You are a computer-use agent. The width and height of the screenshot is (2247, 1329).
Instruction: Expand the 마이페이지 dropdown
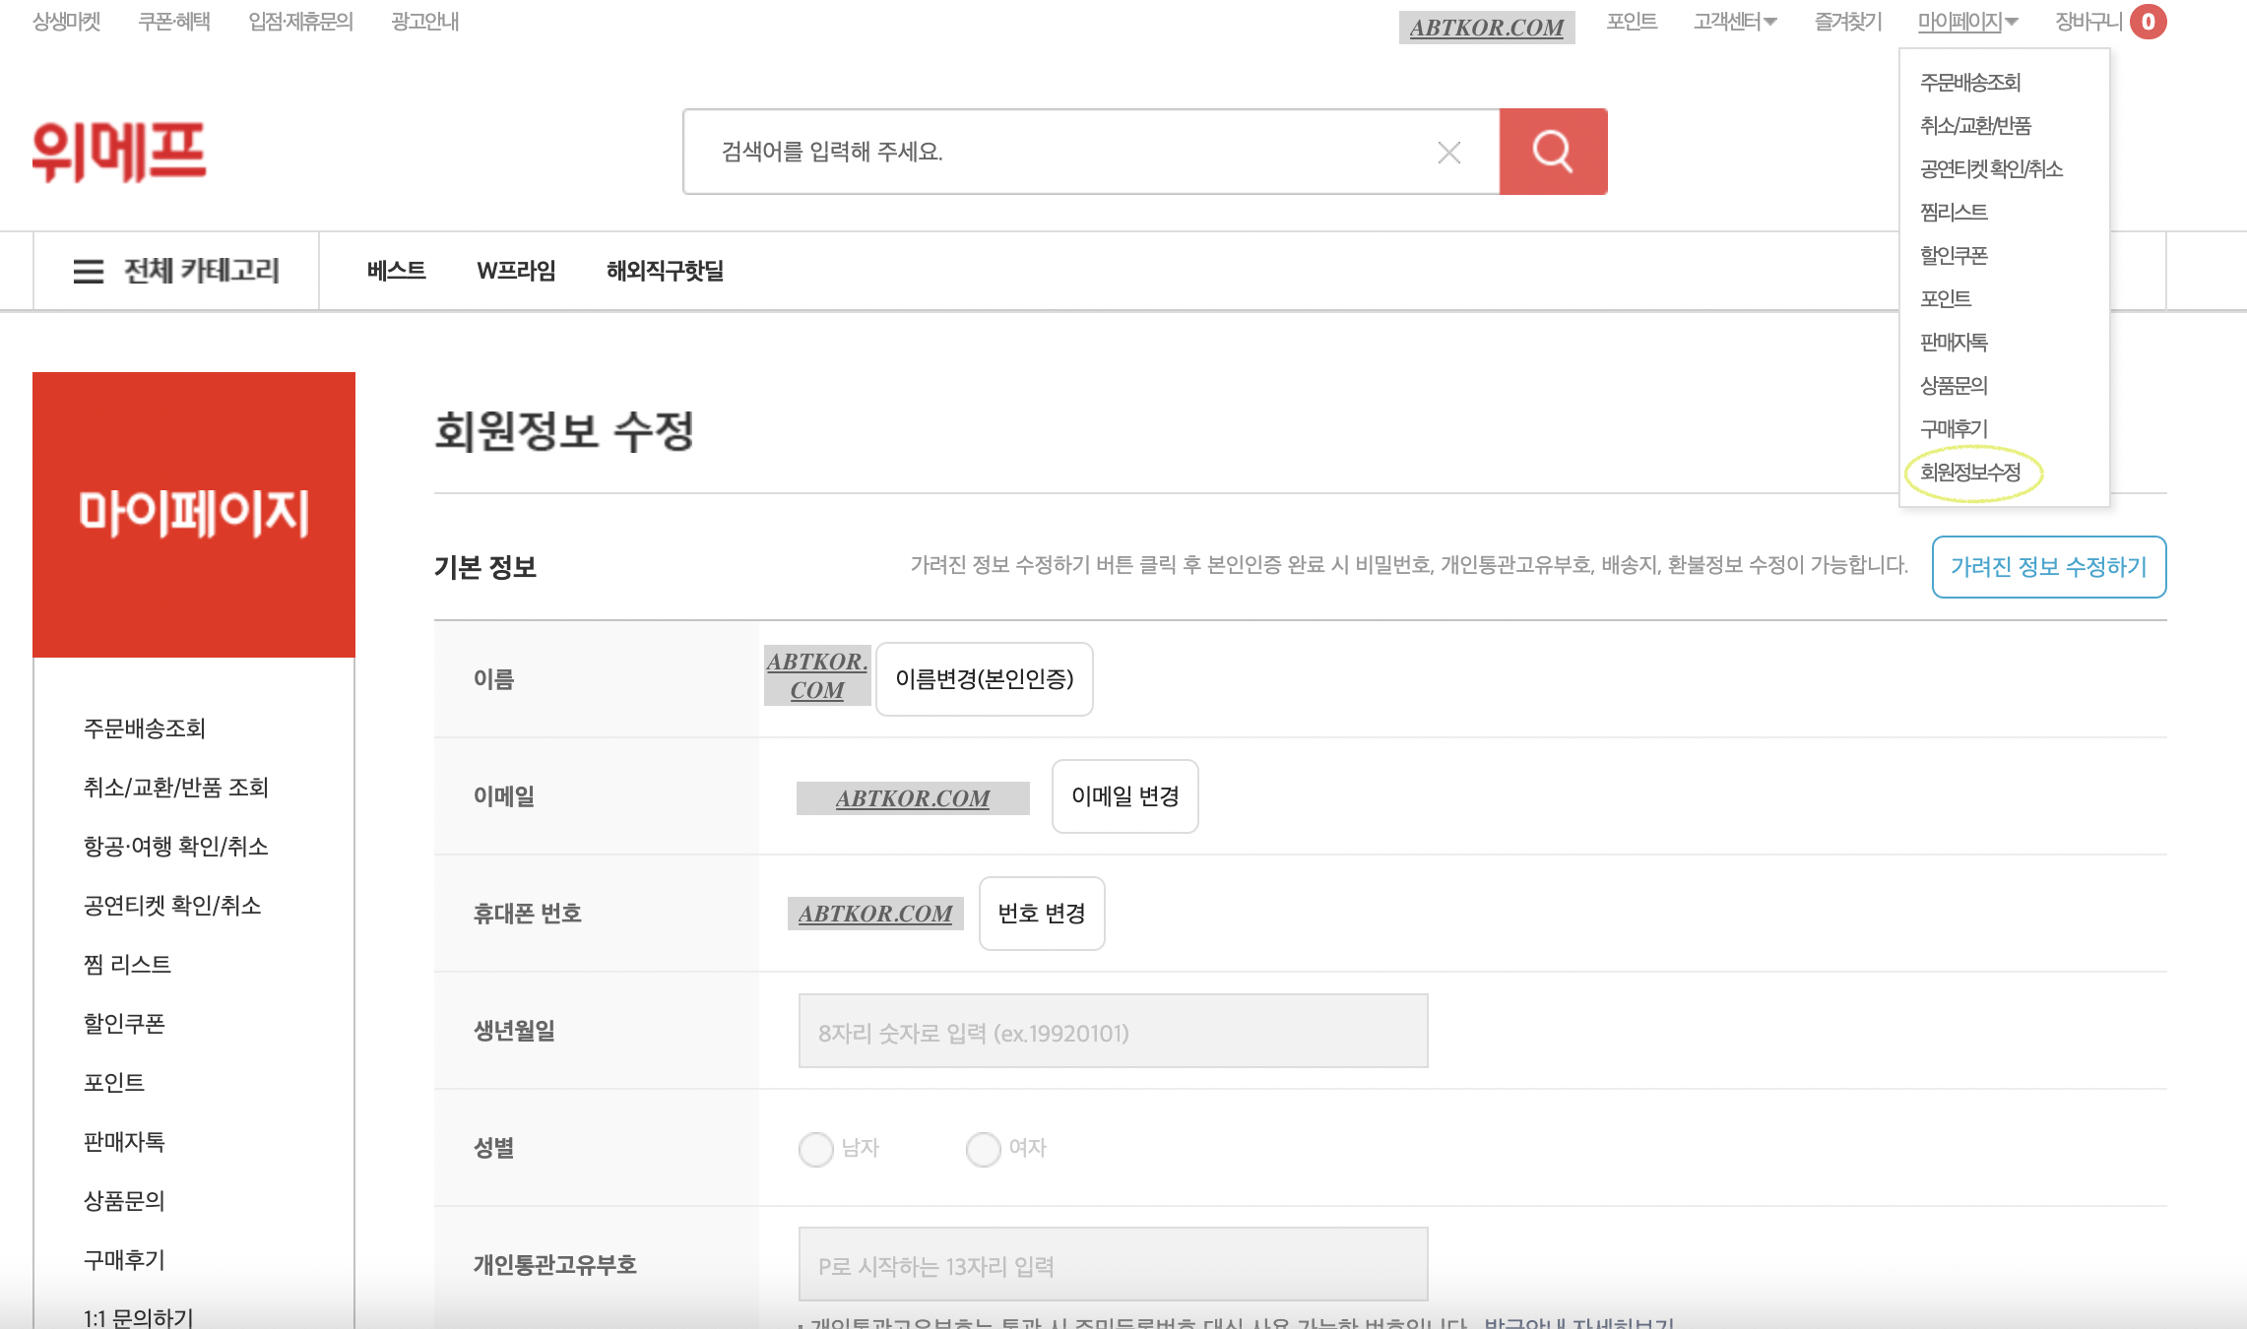click(x=1967, y=22)
